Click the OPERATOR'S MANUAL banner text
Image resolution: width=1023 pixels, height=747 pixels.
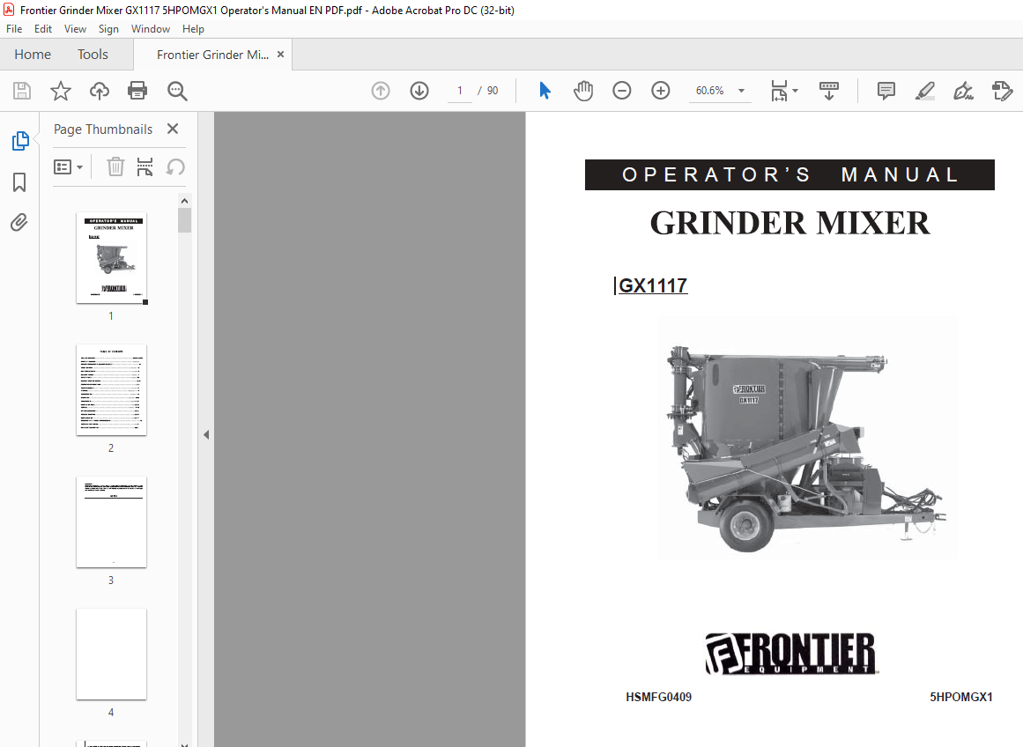[x=789, y=174]
